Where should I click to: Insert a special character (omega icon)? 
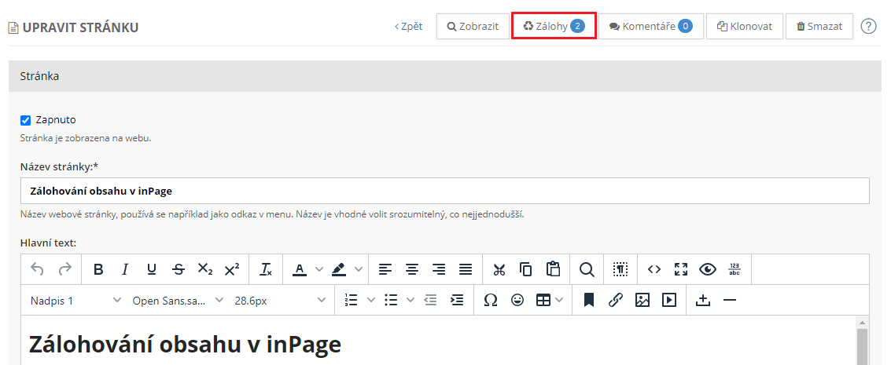point(491,300)
